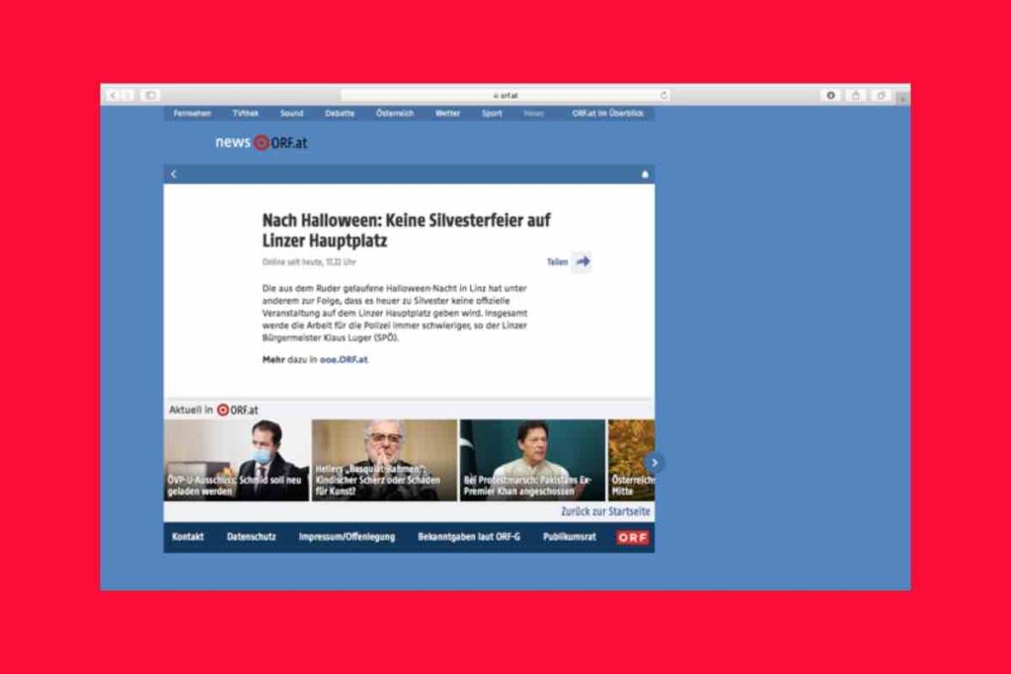
Task: Click the red ORF logo in footer
Action: click(x=632, y=537)
